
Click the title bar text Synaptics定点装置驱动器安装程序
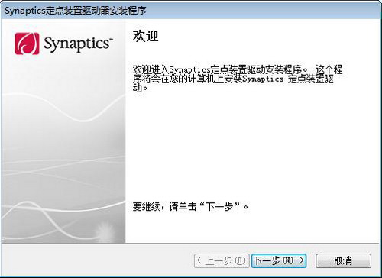click(76, 11)
